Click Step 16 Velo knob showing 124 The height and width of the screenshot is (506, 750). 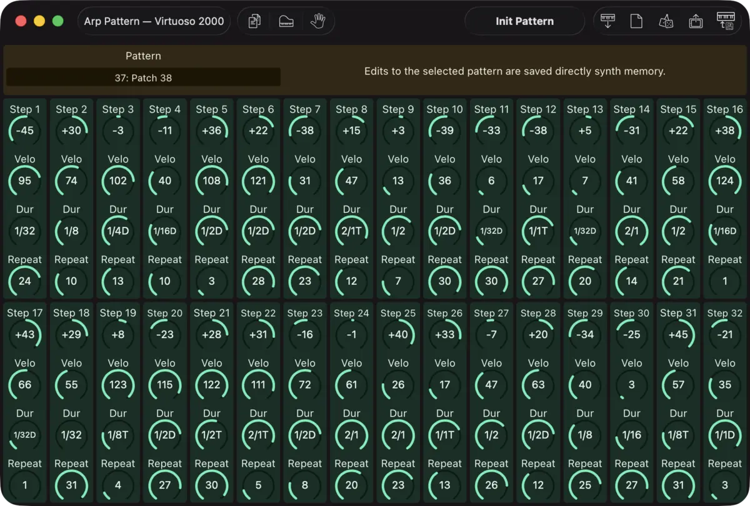tap(725, 181)
